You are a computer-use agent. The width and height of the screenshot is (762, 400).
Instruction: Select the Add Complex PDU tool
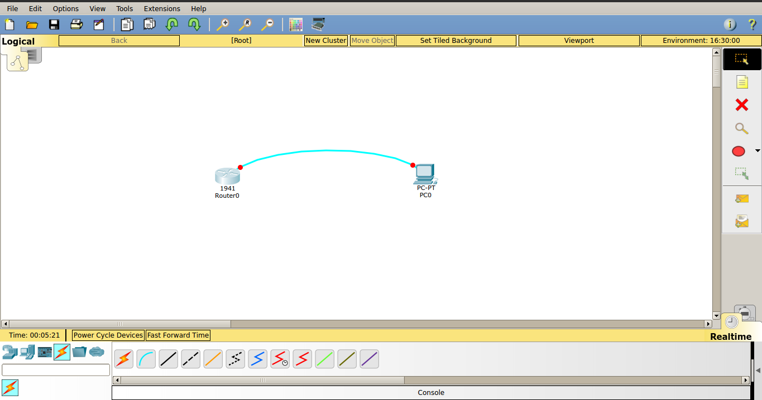742,221
